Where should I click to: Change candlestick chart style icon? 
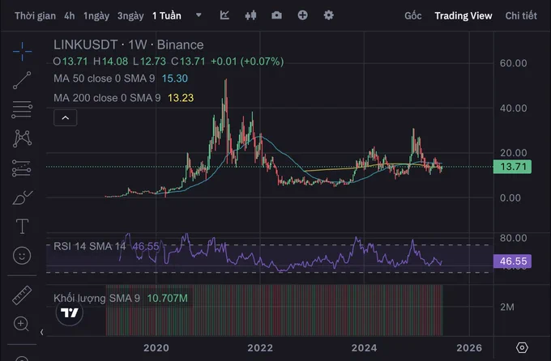click(x=250, y=15)
